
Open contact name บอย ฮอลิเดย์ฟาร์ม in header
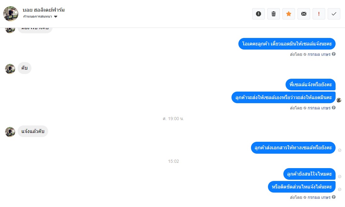(x=44, y=10)
